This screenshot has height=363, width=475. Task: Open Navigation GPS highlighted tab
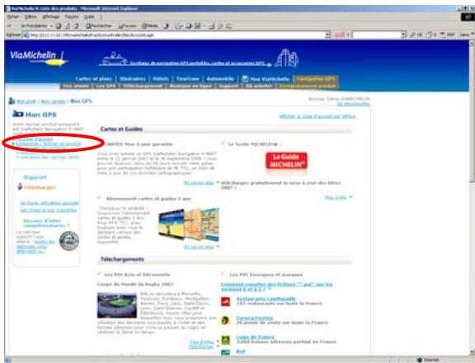[x=316, y=78]
